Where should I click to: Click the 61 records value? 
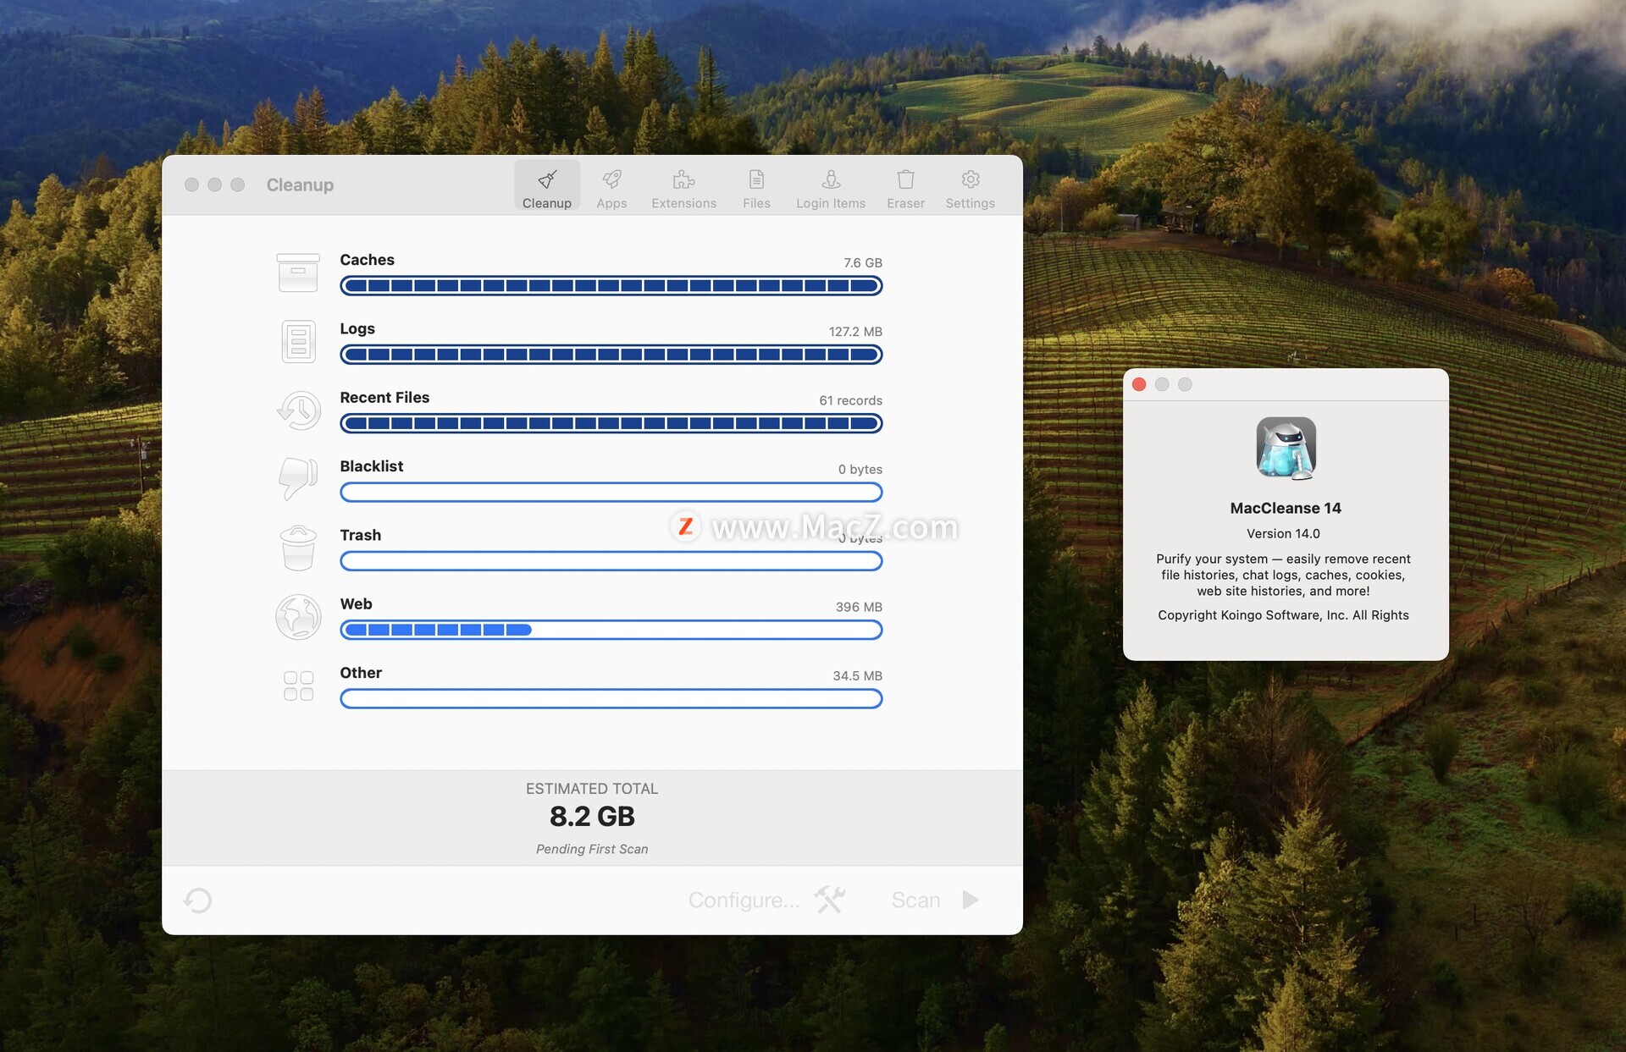pyautogui.click(x=850, y=400)
